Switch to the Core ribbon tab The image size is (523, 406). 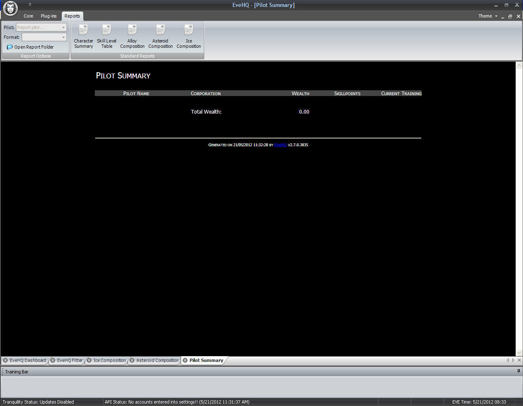[28, 16]
